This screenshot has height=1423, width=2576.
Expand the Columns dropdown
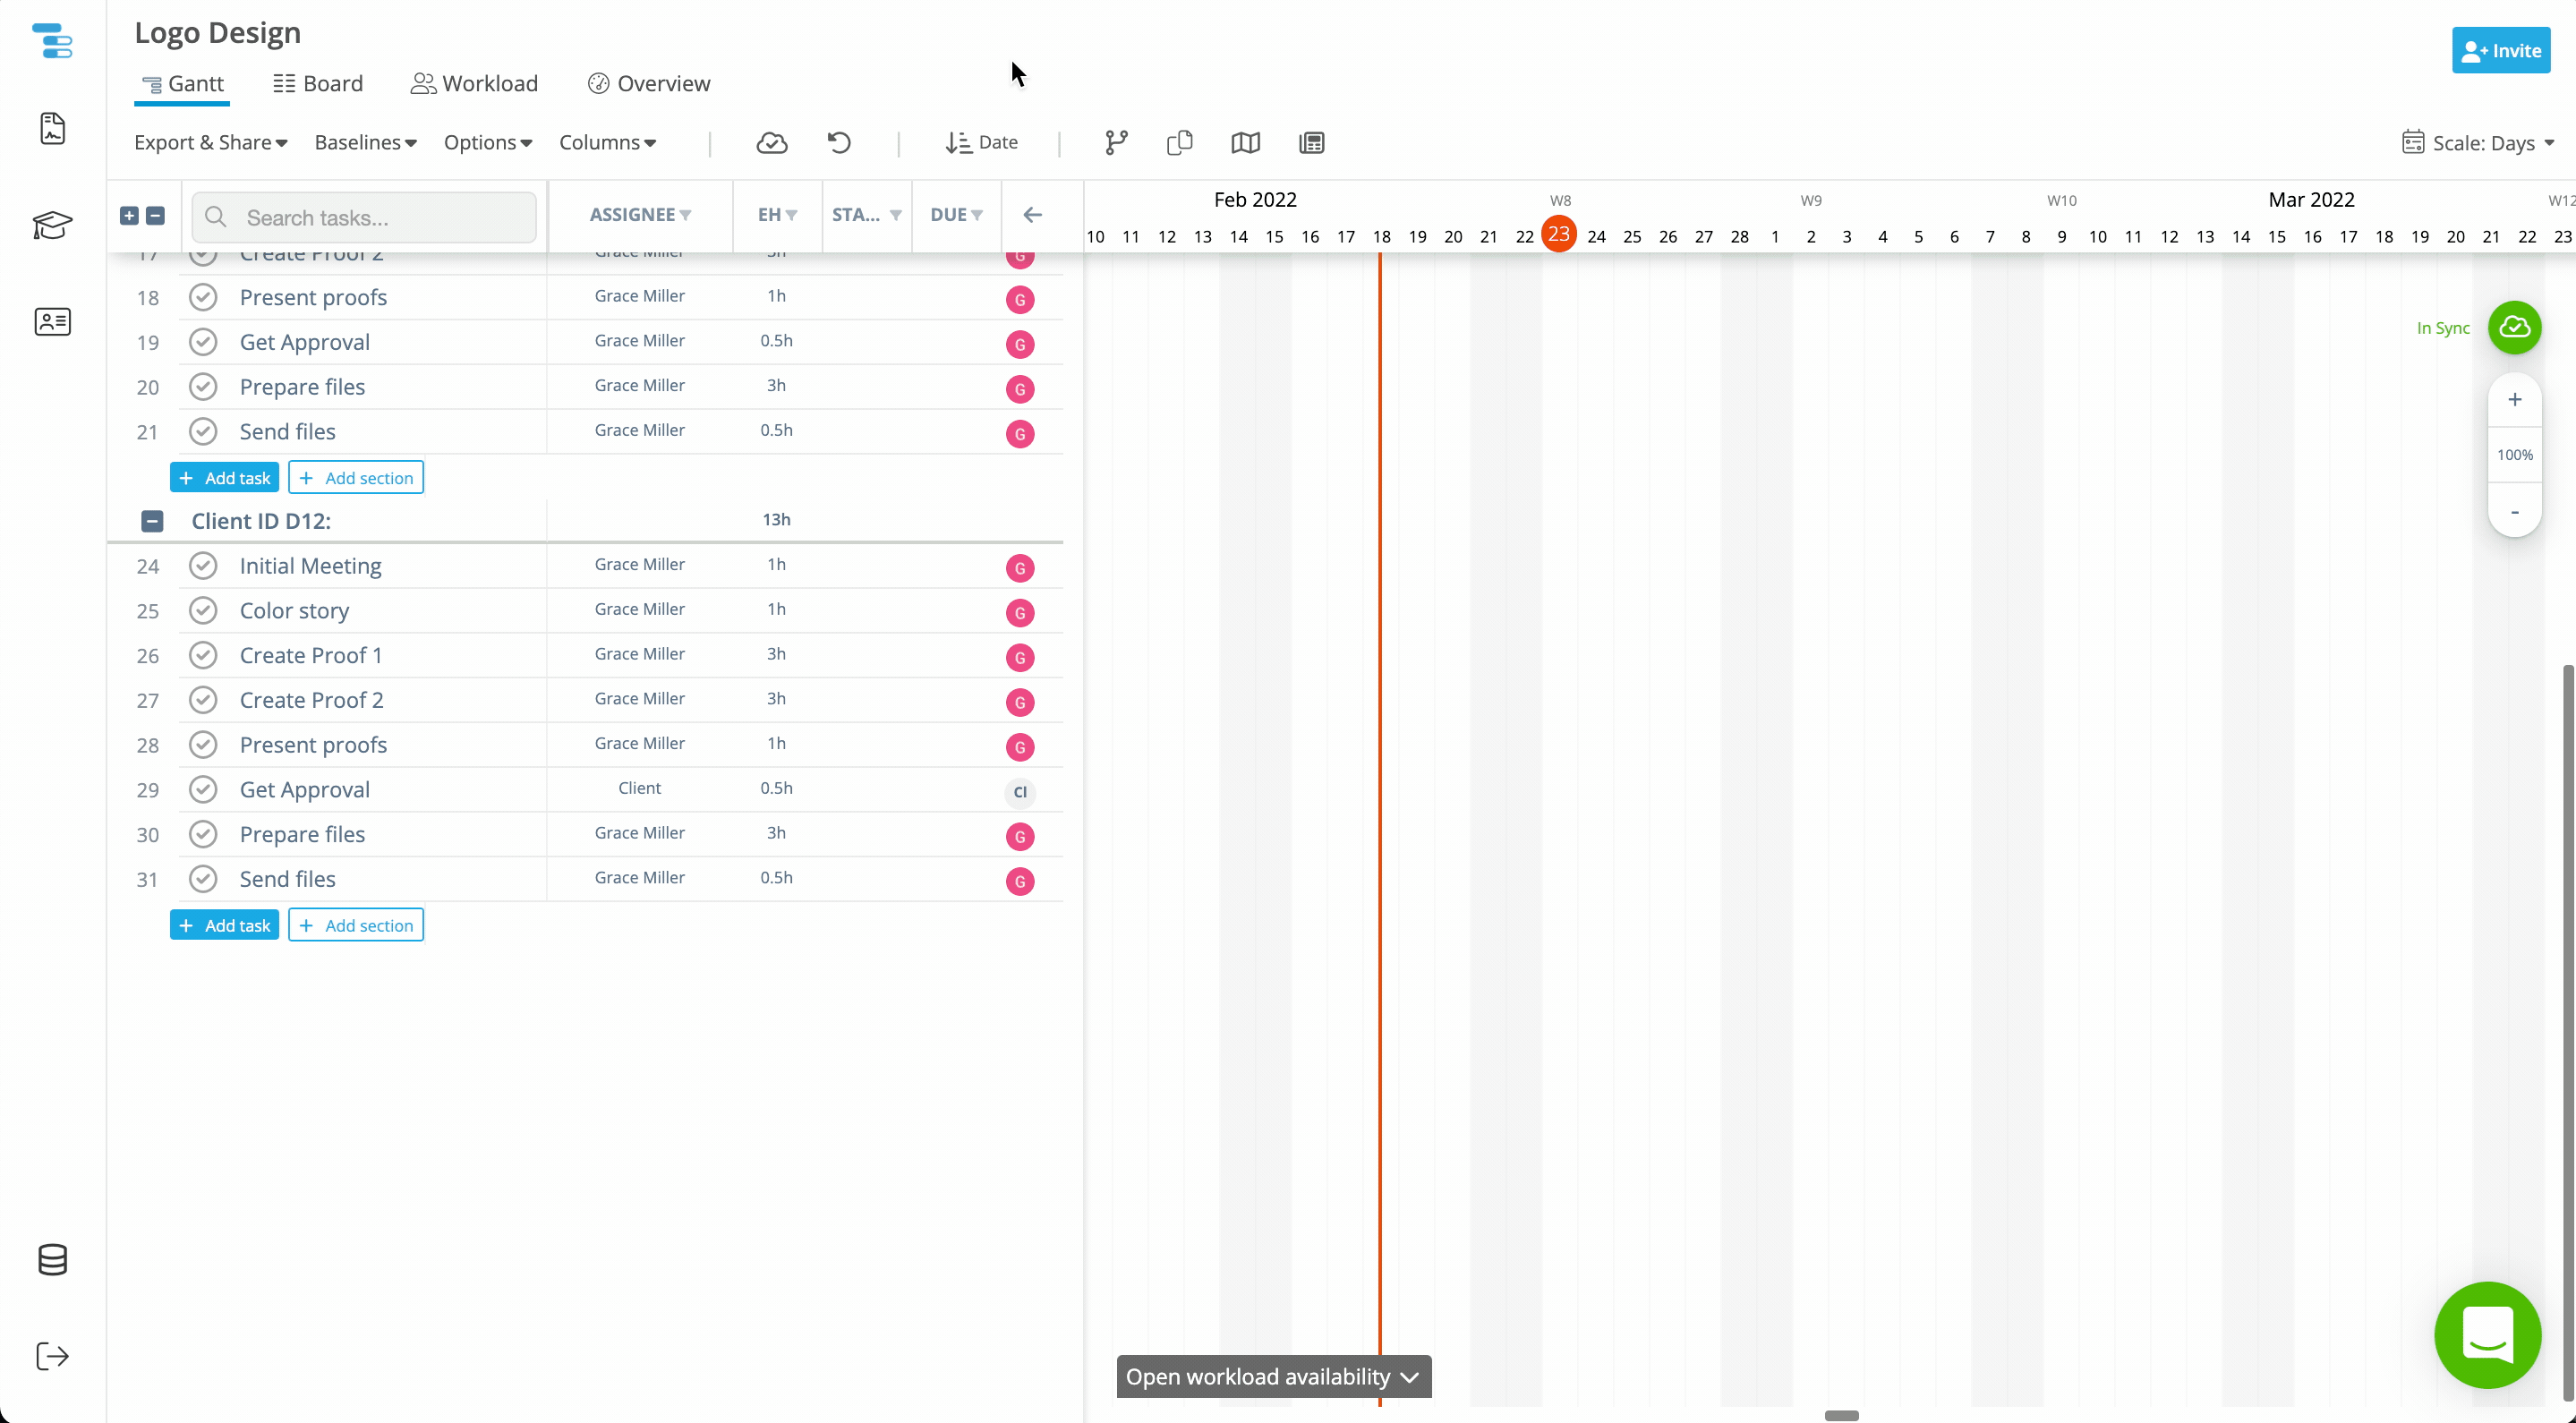(x=607, y=142)
